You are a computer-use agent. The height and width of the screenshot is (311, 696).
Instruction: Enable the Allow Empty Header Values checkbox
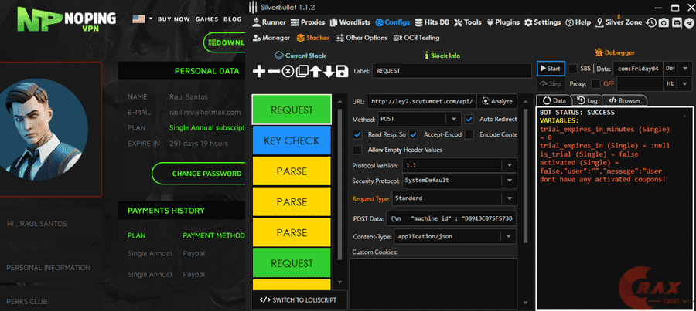pos(357,150)
